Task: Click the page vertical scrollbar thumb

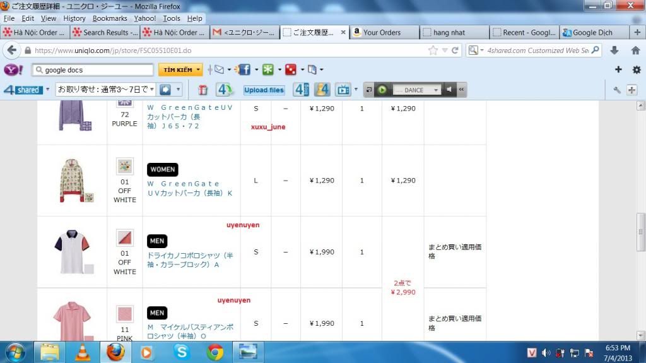Action: [x=641, y=232]
